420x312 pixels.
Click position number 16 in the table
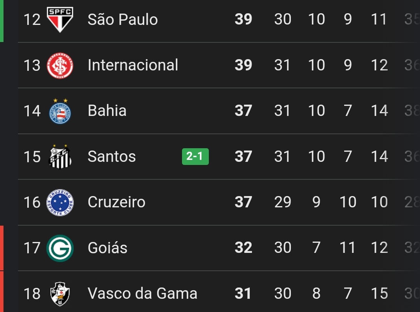tap(32, 202)
